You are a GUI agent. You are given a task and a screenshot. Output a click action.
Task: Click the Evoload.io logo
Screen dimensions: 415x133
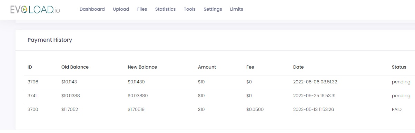pyautogui.click(x=35, y=9)
